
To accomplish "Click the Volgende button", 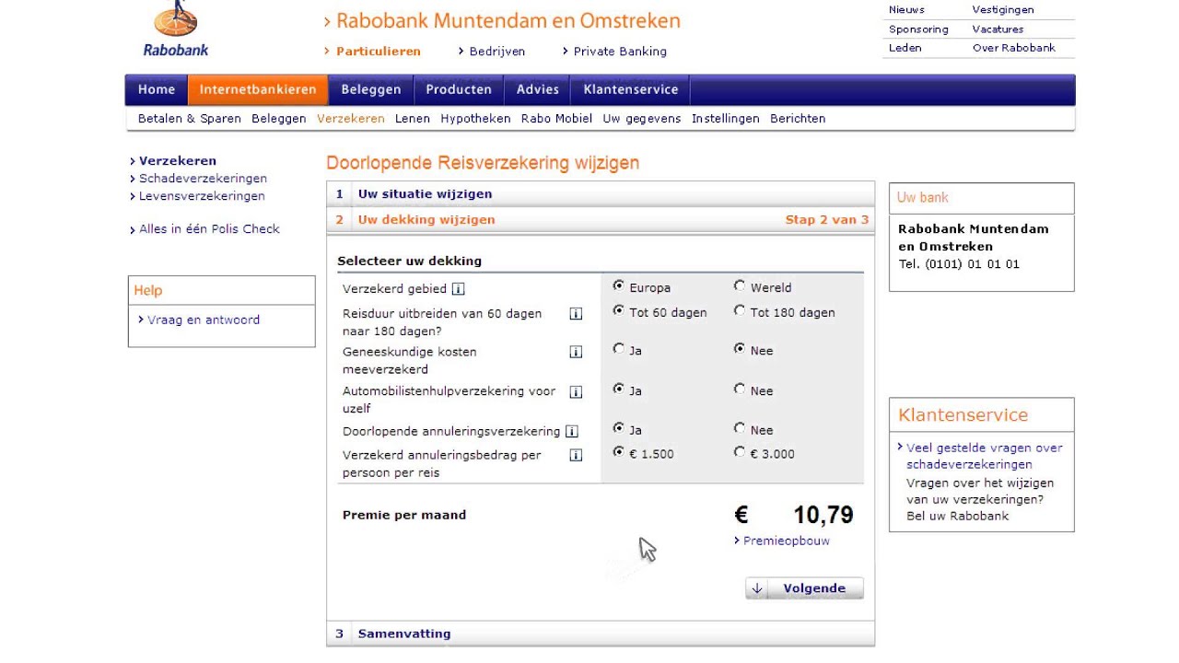I will 804,588.
